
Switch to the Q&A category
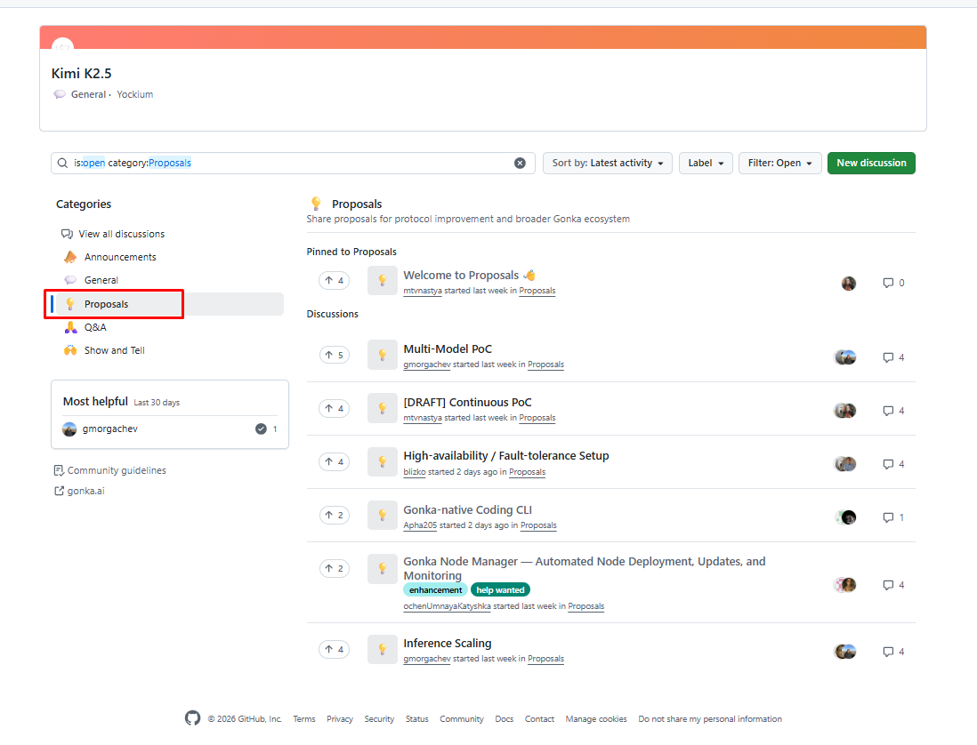[x=95, y=327]
